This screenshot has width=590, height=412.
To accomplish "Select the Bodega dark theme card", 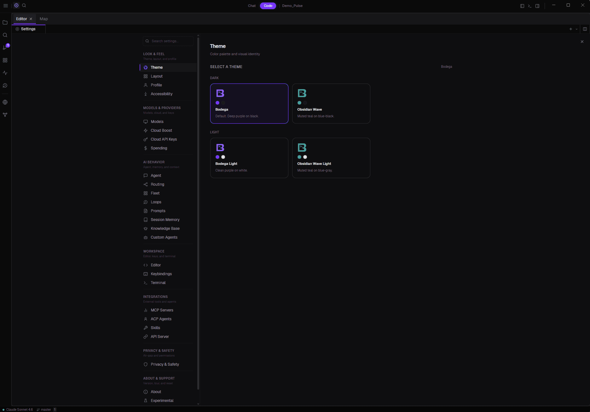I will (249, 103).
